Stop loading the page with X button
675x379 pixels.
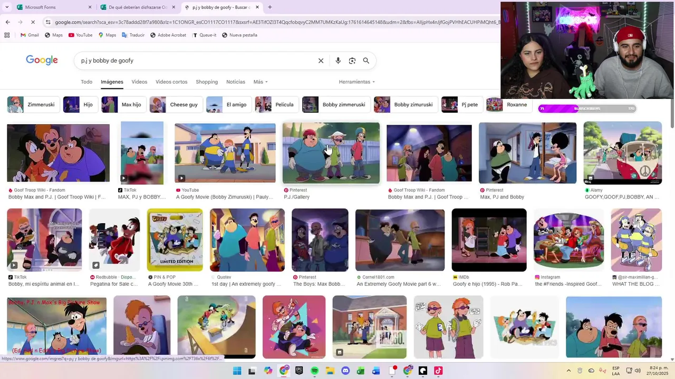point(33,22)
